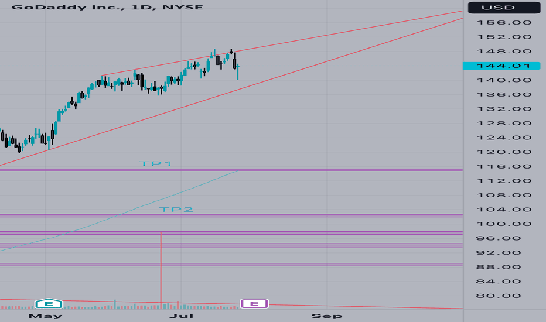Click the latest teal candlestick at 144
This screenshot has height=322, width=546.
(x=238, y=71)
